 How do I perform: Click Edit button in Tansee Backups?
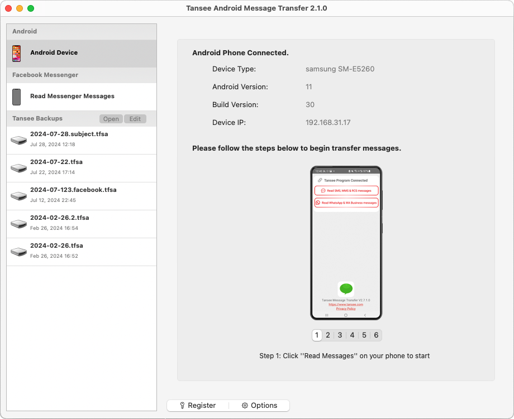click(135, 119)
